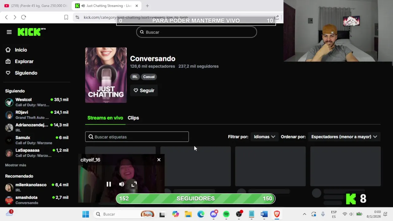This screenshot has width=393, height=221.
Task: Click cityeif_16 name in mini player
Action: 90,160
